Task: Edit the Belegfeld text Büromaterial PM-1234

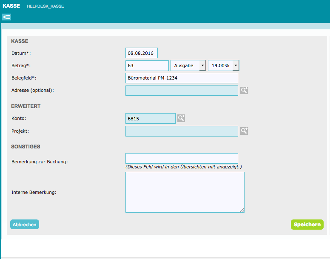Action: pos(182,78)
